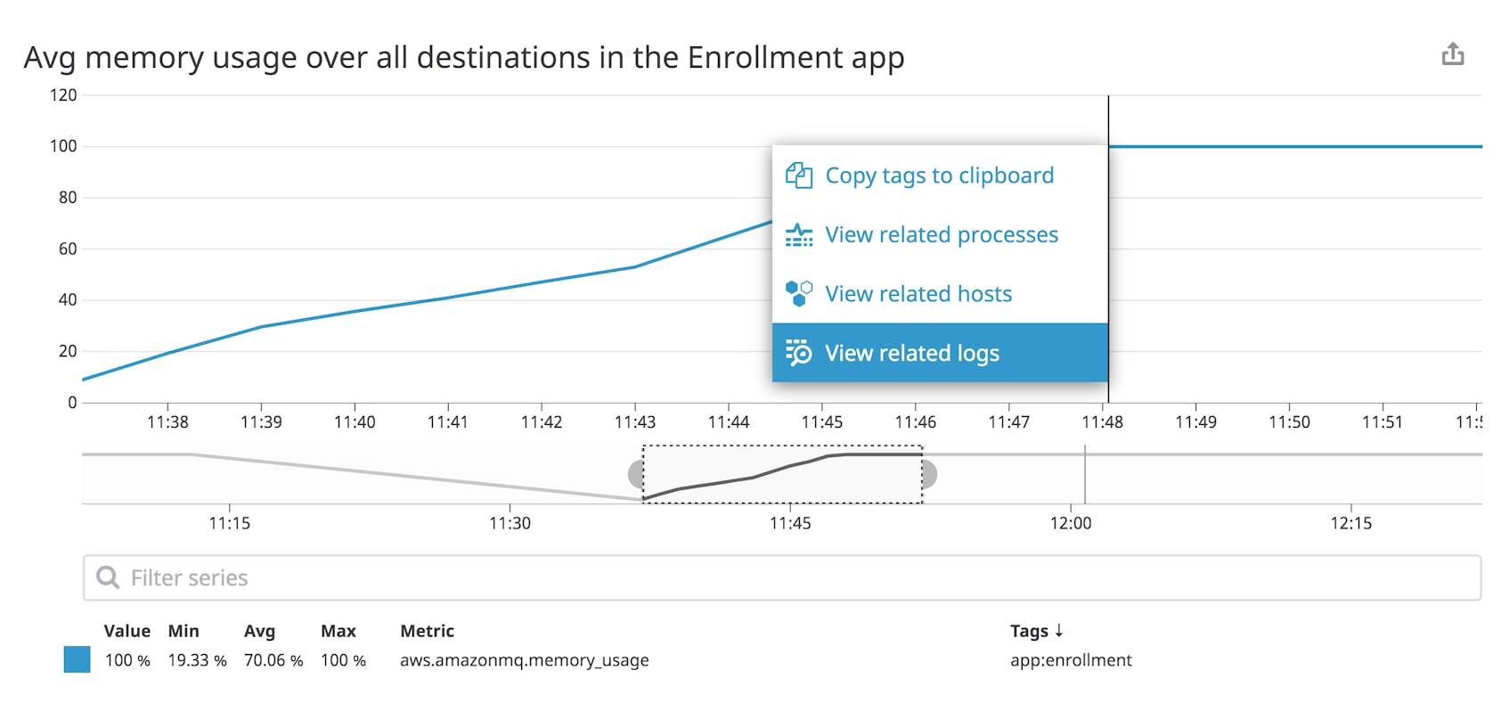This screenshot has width=1509, height=703.
Task: Open the app:enrollment tag link
Action: tap(1070, 660)
